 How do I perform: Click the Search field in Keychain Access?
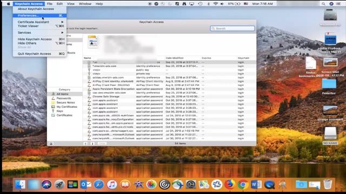click(x=232, y=29)
